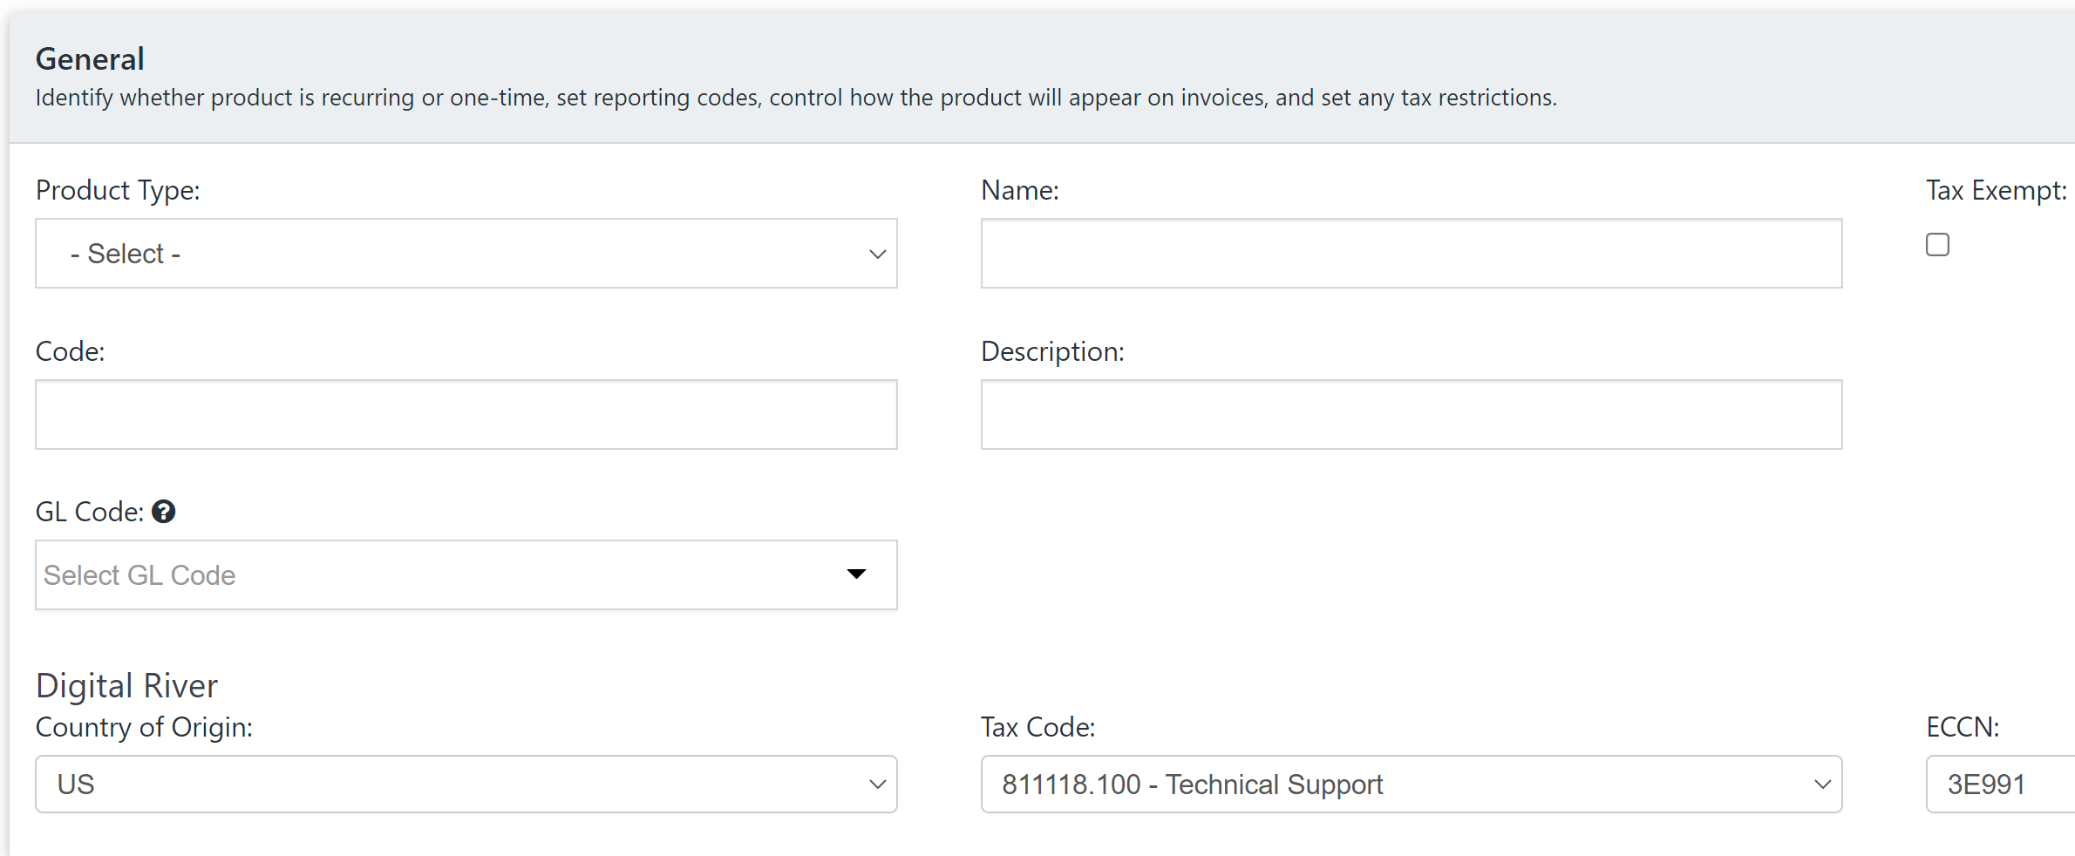Click the Code input field
Screen dimensions: 2075x856
pos(466,415)
